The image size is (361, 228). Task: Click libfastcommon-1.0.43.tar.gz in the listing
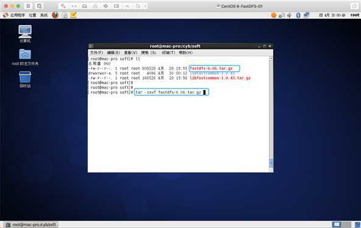220,78
